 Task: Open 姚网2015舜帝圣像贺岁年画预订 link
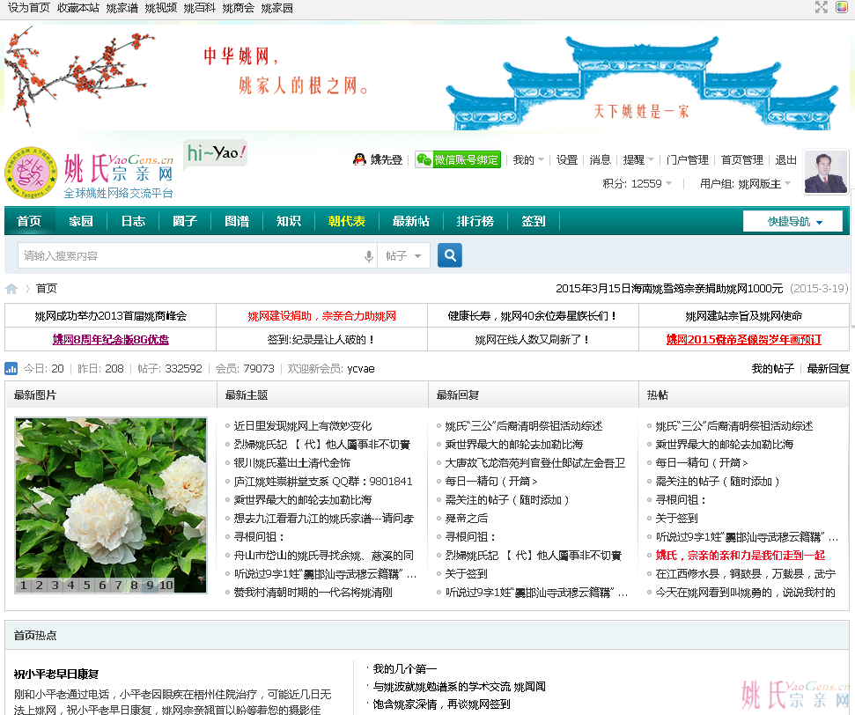(x=744, y=339)
